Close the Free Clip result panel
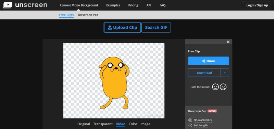 [x=228, y=42]
